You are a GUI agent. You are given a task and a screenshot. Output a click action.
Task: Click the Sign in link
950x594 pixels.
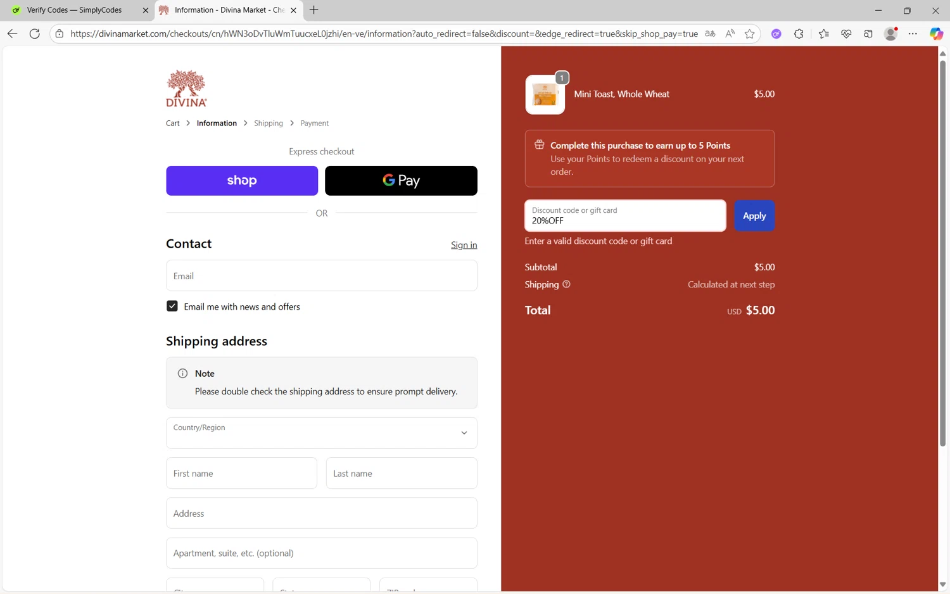click(464, 245)
